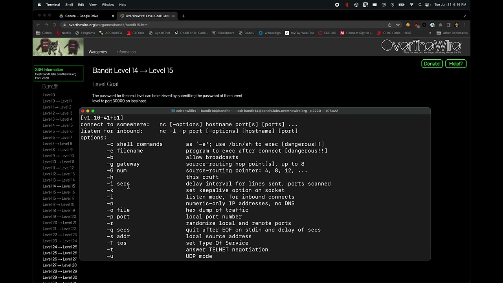Open the Colton bookmarks folder
Image resolution: width=503 pixels, height=283 pixels.
point(44,33)
